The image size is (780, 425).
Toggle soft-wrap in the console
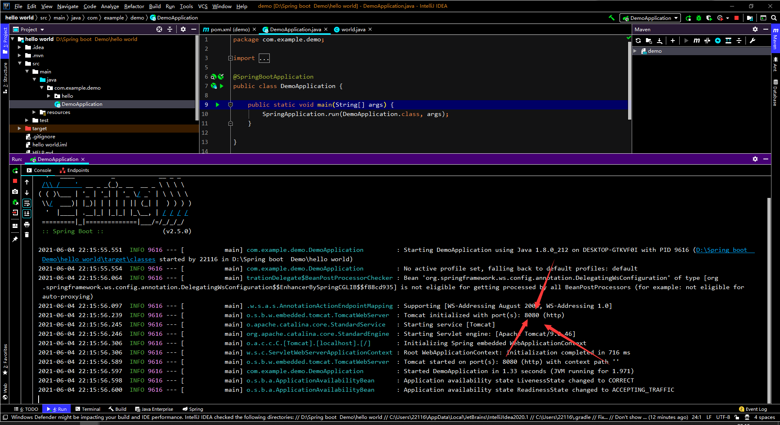pos(27,203)
